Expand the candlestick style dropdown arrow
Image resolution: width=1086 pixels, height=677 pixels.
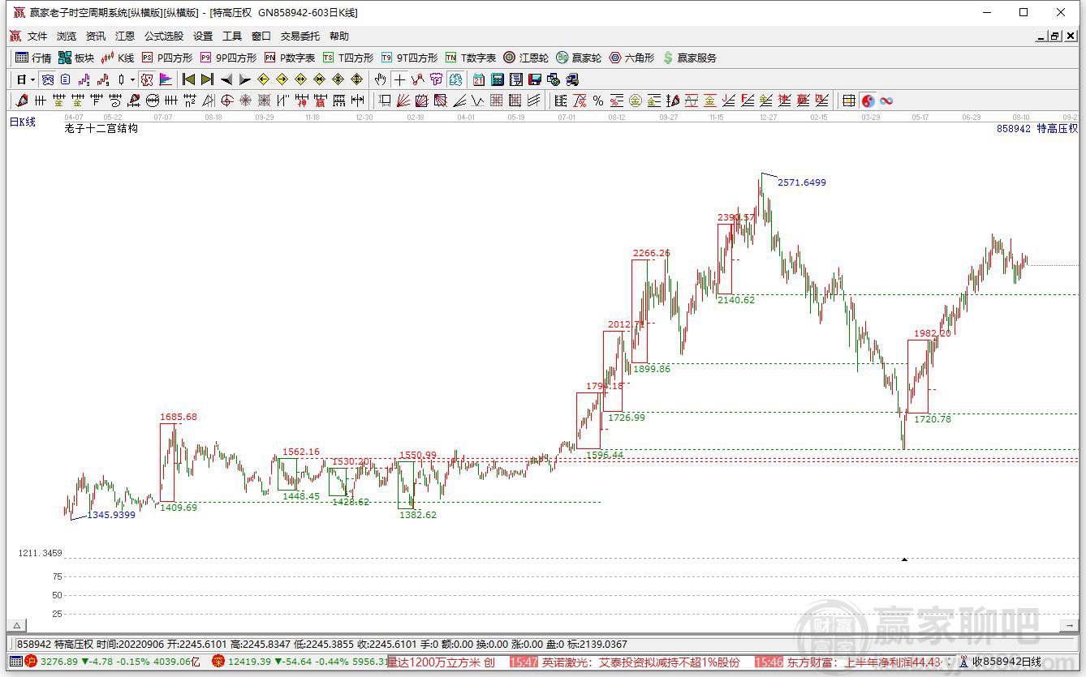click(132, 79)
